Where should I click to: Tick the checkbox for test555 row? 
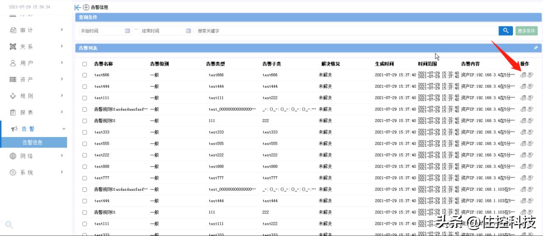click(85, 143)
